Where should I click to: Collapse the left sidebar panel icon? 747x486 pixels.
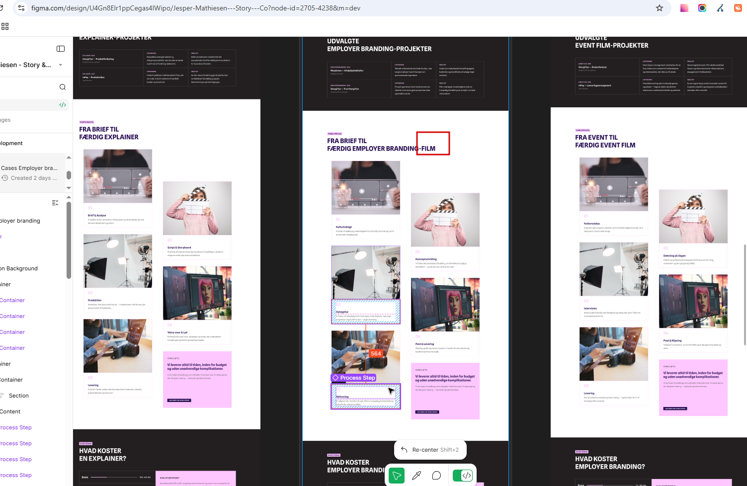tap(61, 49)
